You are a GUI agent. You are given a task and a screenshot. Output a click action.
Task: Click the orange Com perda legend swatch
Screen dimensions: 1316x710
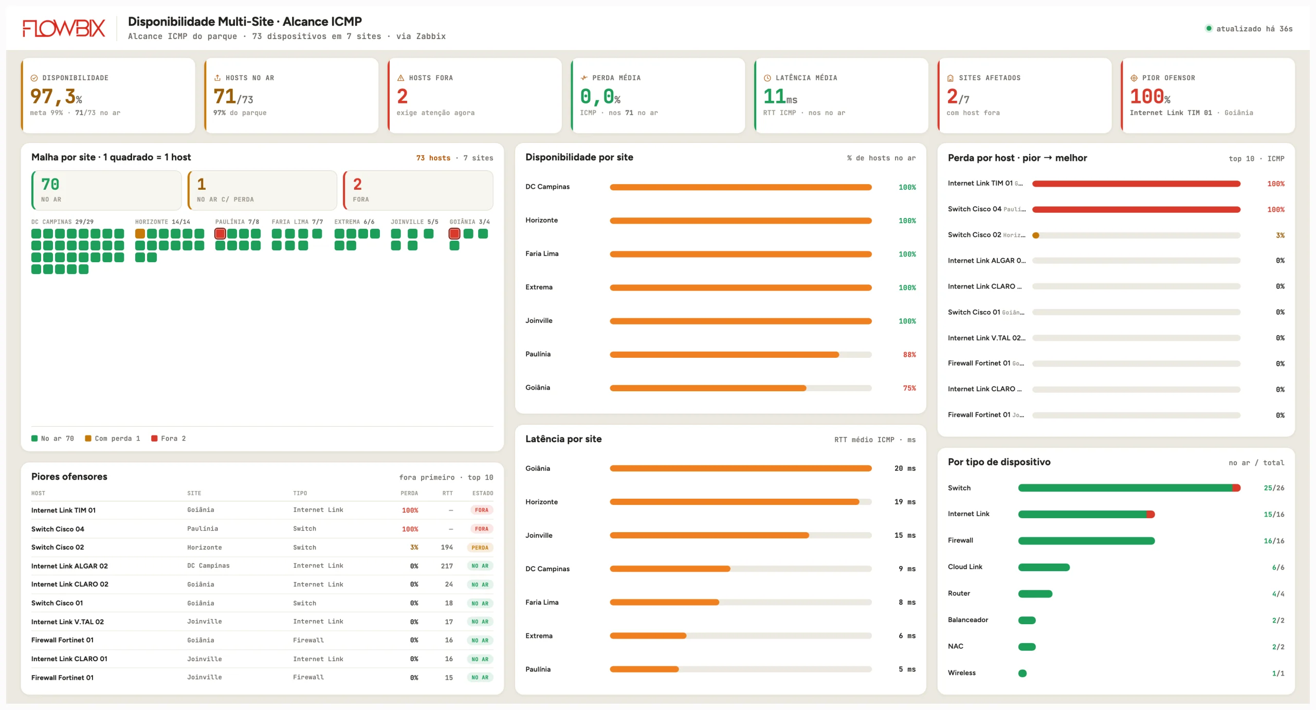(x=88, y=439)
